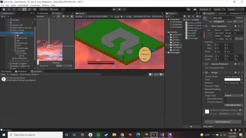Toggle scene lighting bulb icon
The width and height of the screenshot is (246, 138).
(63, 16)
